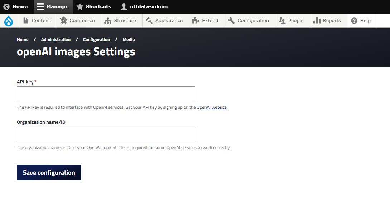Go to the Administration breadcrumb link

(56, 40)
